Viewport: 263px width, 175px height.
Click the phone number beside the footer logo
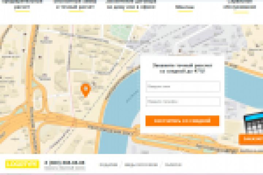[x=65, y=163]
